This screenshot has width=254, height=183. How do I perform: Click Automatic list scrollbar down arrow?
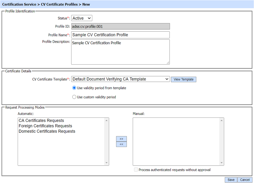(106, 163)
